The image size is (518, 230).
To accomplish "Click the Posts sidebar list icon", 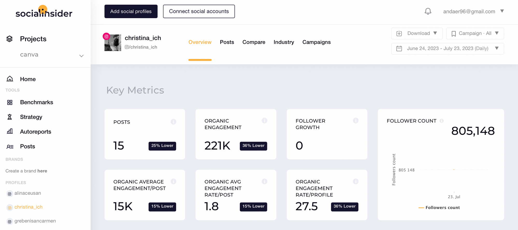I will coord(10,147).
